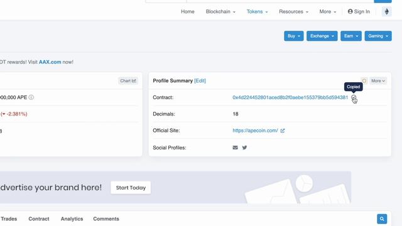Open the Comments tab
402x226 pixels.
pos(106,219)
